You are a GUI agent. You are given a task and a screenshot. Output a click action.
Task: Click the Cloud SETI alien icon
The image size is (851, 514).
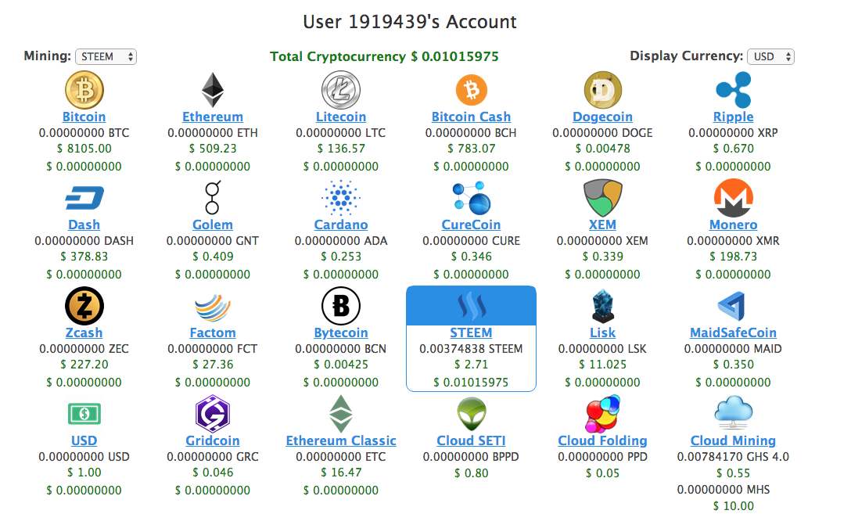click(x=471, y=414)
